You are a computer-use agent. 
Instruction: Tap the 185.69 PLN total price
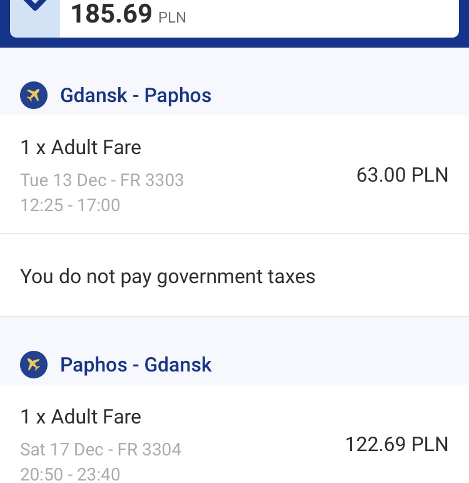click(128, 14)
